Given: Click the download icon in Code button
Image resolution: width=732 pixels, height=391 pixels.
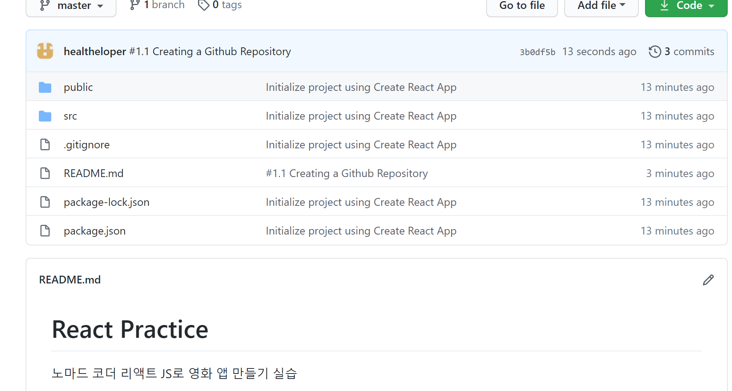Looking at the screenshot, I should pos(664,5).
